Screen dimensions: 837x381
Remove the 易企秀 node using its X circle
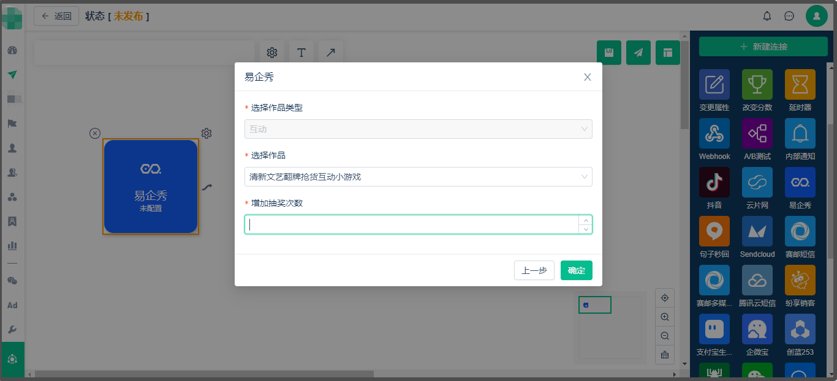coord(94,133)
